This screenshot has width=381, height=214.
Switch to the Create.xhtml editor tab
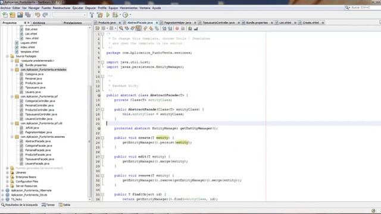(311, 23)
